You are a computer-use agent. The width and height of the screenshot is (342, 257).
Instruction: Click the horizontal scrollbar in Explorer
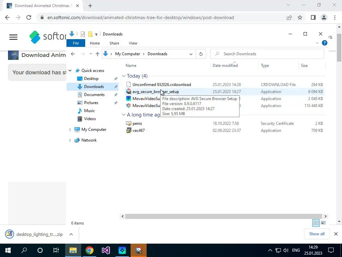(x=223, y=217)
